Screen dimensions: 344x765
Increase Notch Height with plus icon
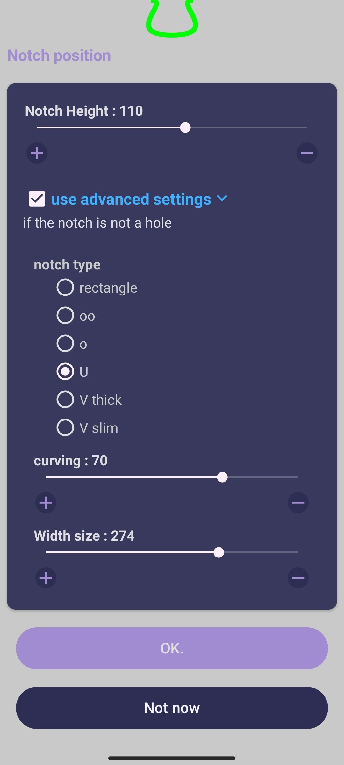click(37, 153)
